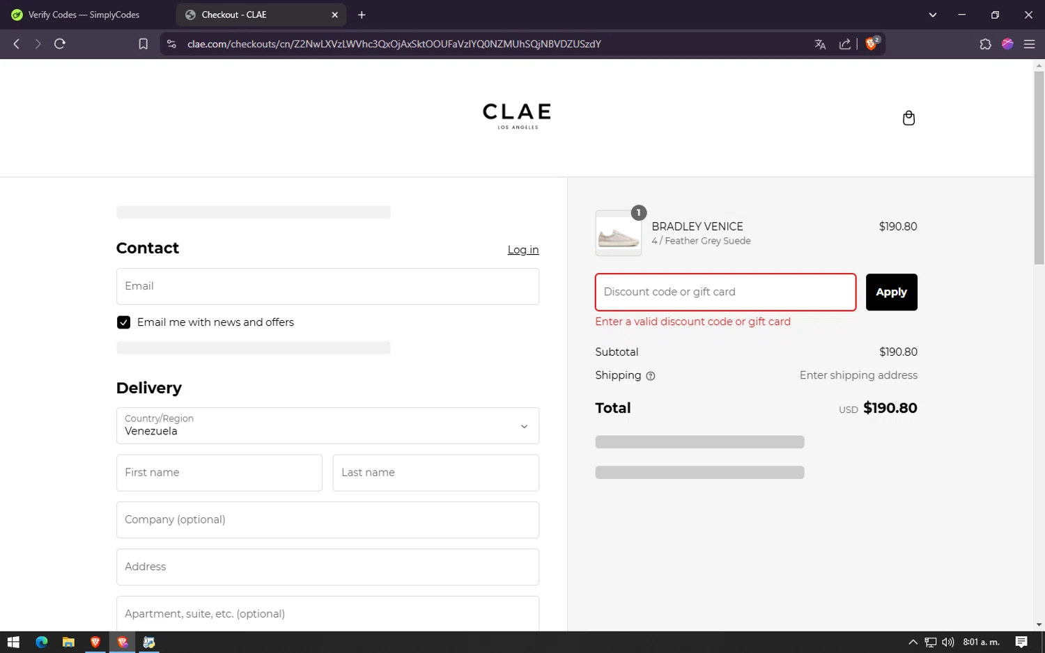
Task: Open File Explorer from the taskbar
Action: pyautogui.click(x=68, y=642)
